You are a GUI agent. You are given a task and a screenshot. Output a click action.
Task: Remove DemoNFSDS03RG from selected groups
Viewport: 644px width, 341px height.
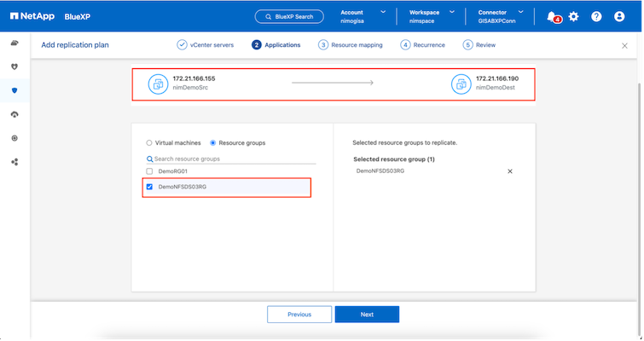point(510,171)
